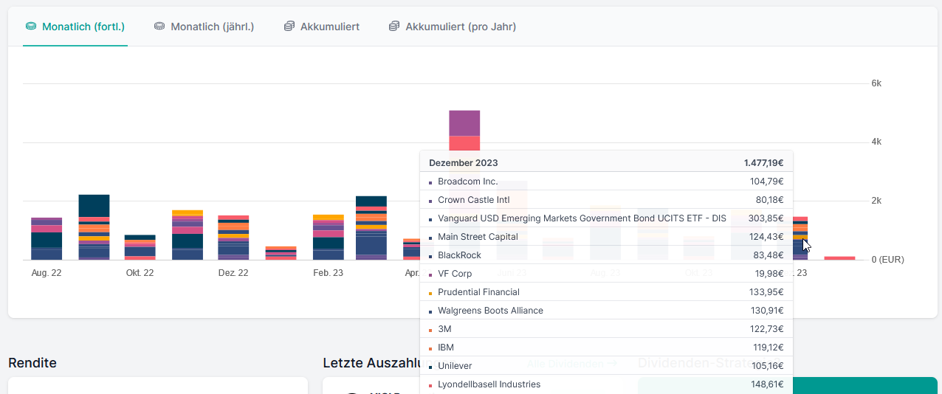Screen dimensions: 942x394
Task: Select the Monatlich (fortl.) tab label
Action: point(83,27)
